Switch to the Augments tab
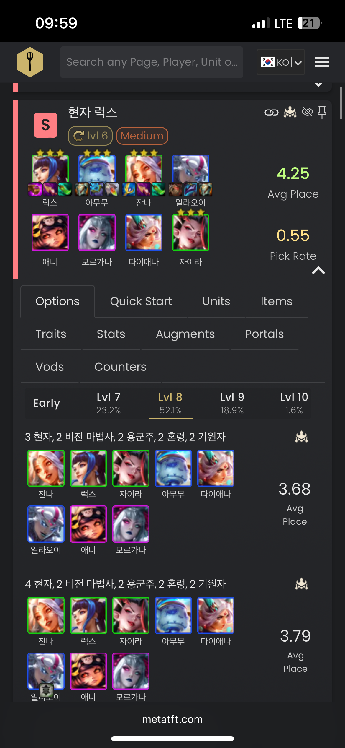Screen dimensions: 345x748 click(185, 334)
